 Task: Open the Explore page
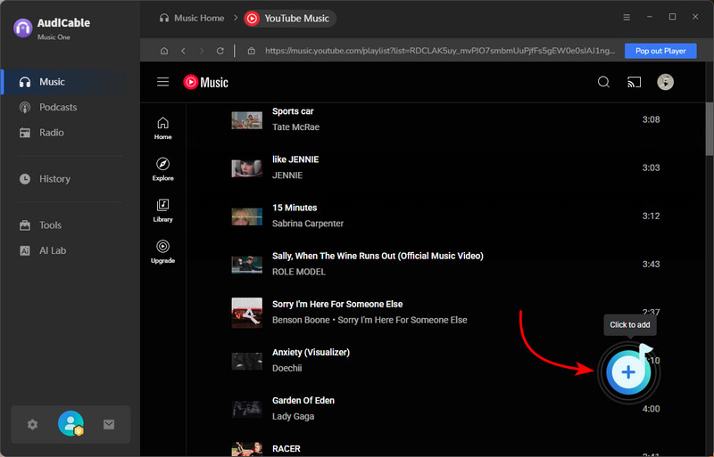163,169
